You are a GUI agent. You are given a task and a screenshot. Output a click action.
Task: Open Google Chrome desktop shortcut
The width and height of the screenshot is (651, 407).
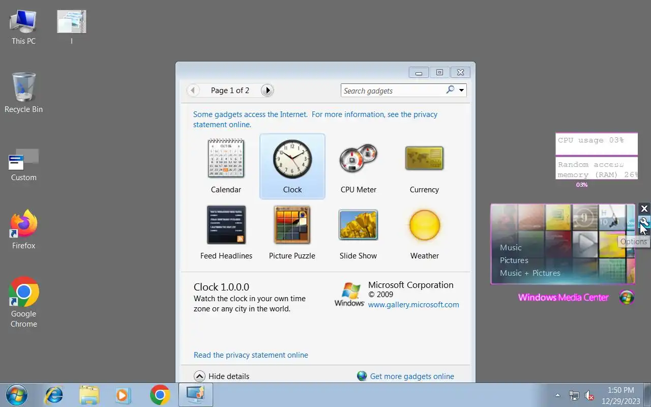(24, 302)
